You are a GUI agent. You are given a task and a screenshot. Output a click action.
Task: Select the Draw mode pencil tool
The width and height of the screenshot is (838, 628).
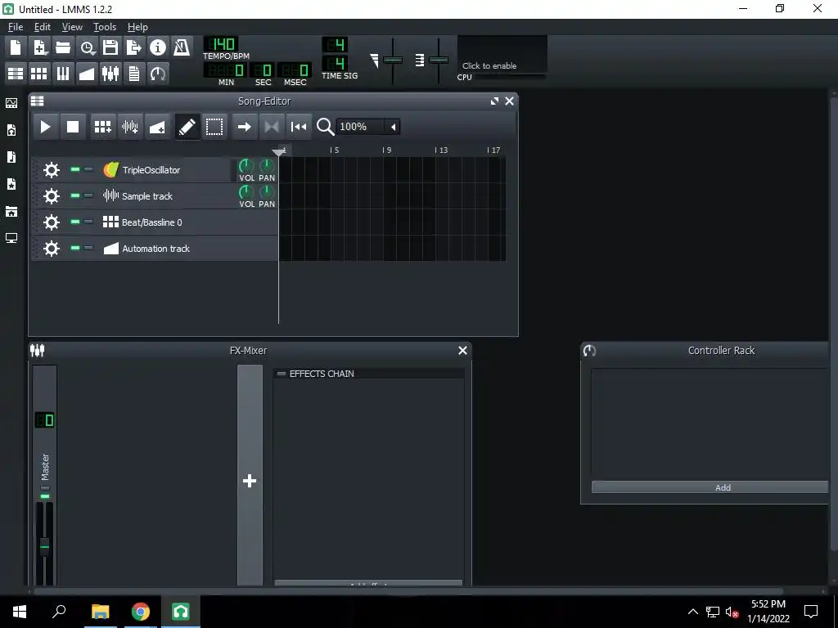[x=187, y=127]
